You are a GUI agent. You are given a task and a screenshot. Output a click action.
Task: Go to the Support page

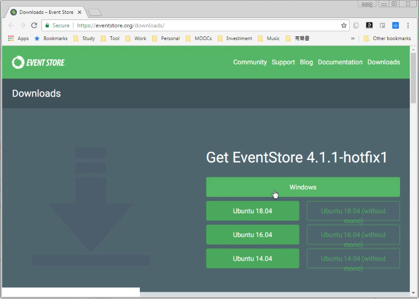click(283, 62)
